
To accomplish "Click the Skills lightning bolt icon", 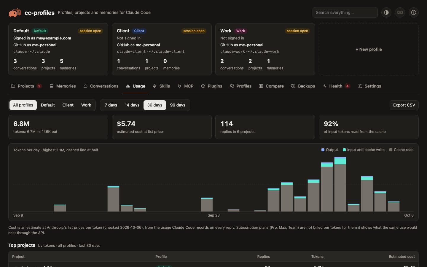I will (x=155, y=86).
